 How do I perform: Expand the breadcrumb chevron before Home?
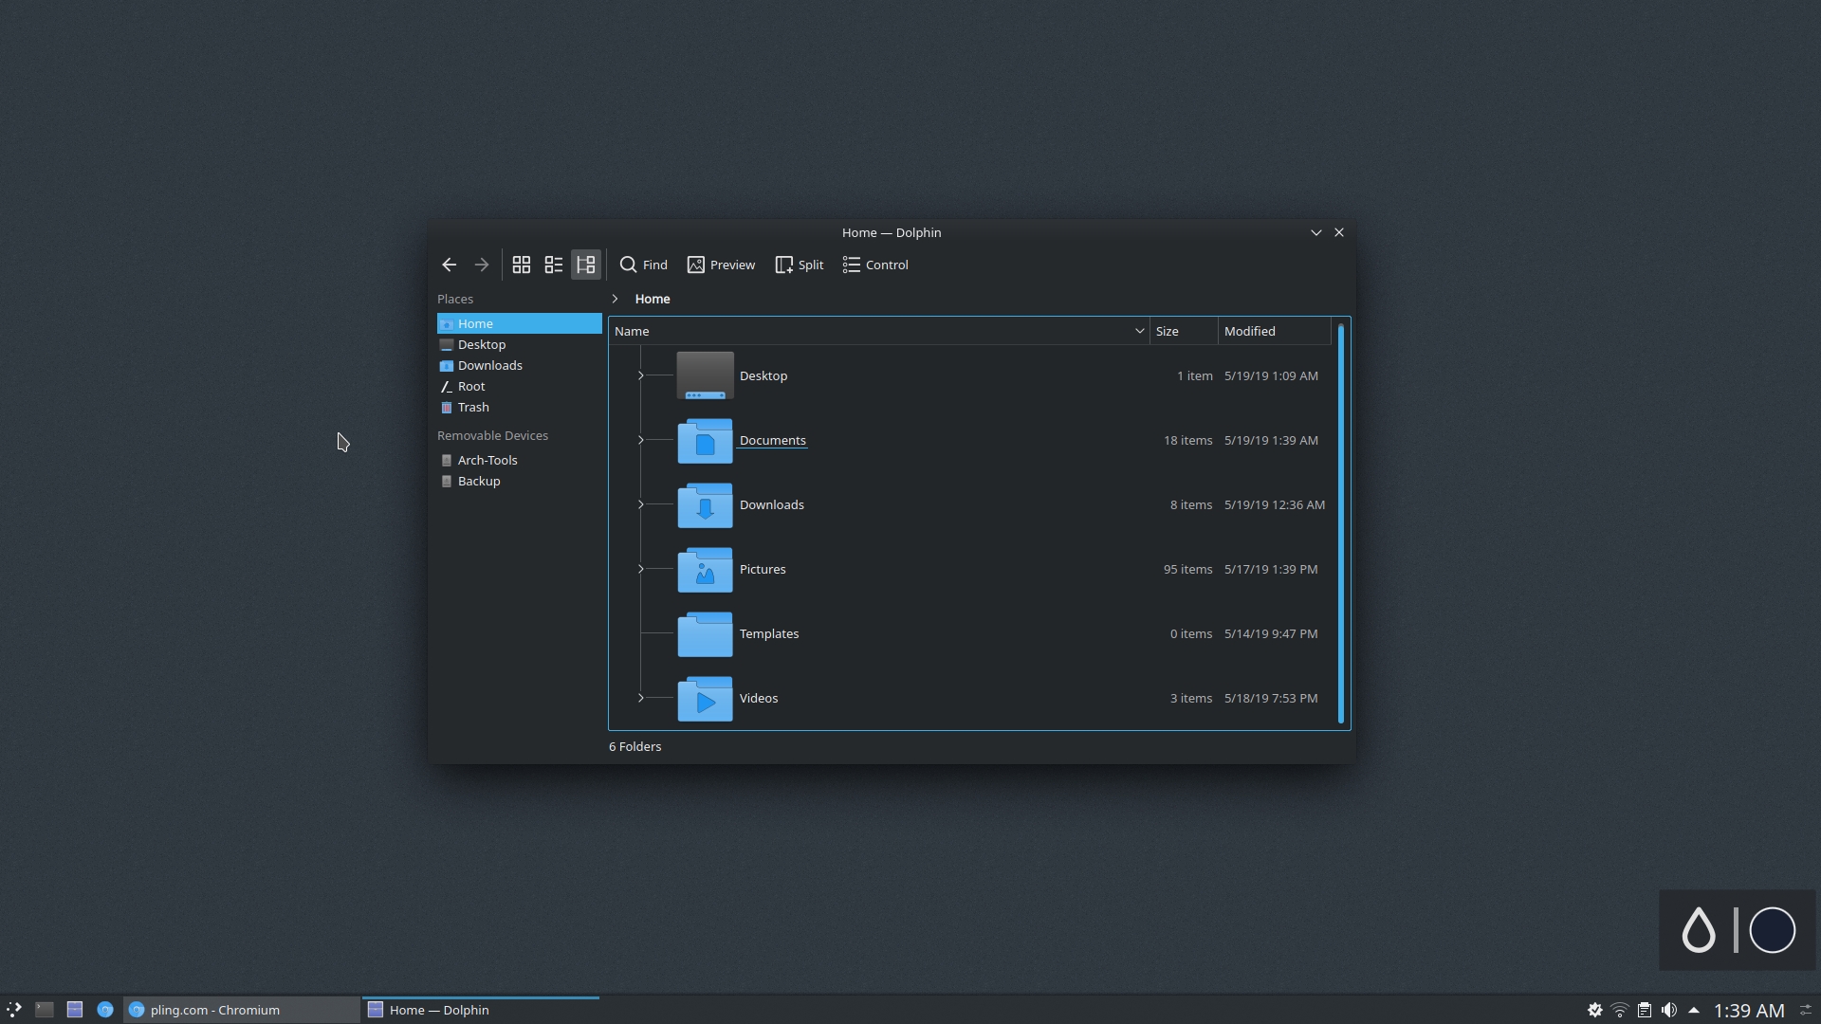click(x=616, y=299)
